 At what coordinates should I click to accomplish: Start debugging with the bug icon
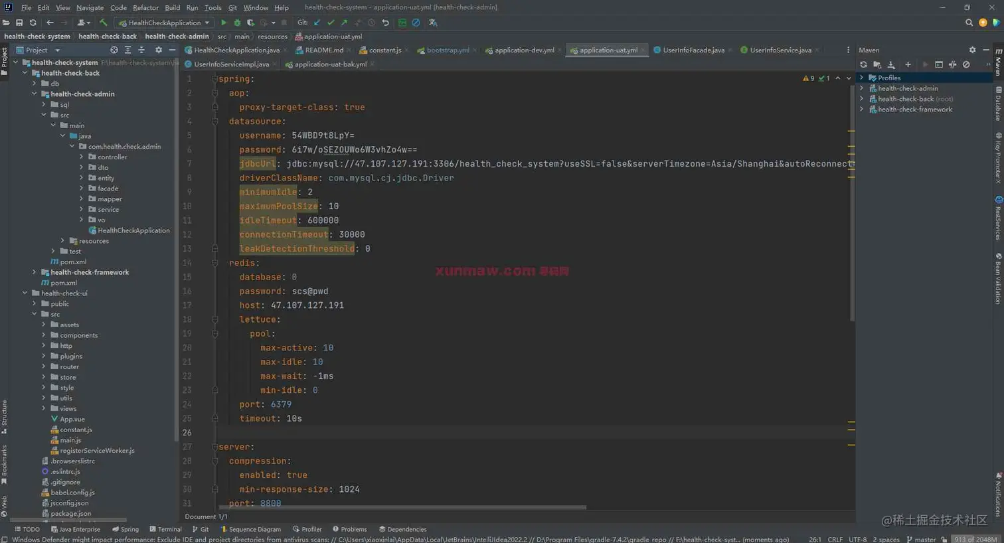237,23
